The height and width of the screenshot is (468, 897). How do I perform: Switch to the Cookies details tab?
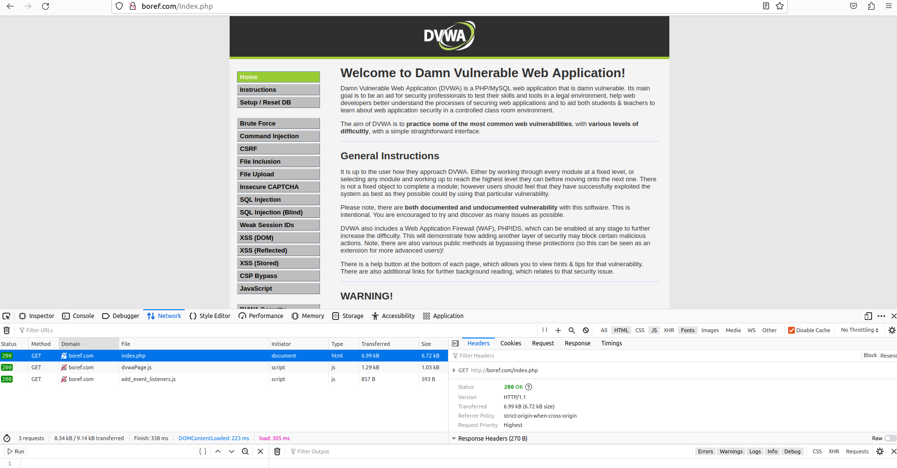511,343
